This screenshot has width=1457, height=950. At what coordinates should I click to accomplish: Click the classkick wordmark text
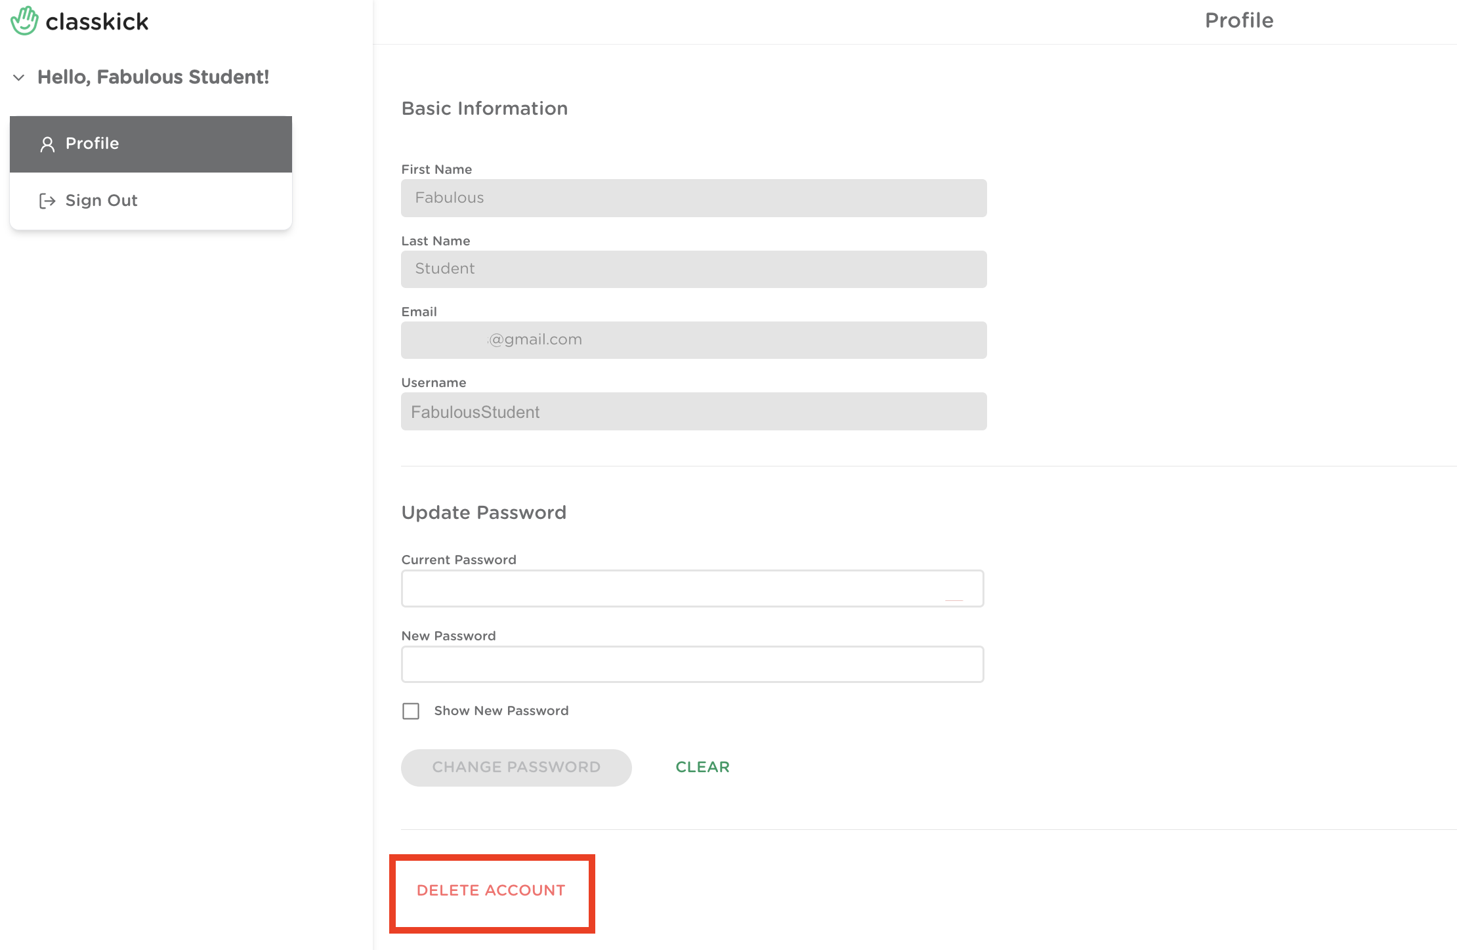click(x=97, y=22)
